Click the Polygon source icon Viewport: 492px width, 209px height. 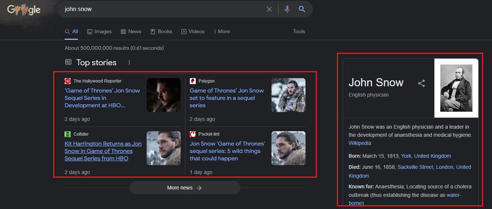(193, 81)
